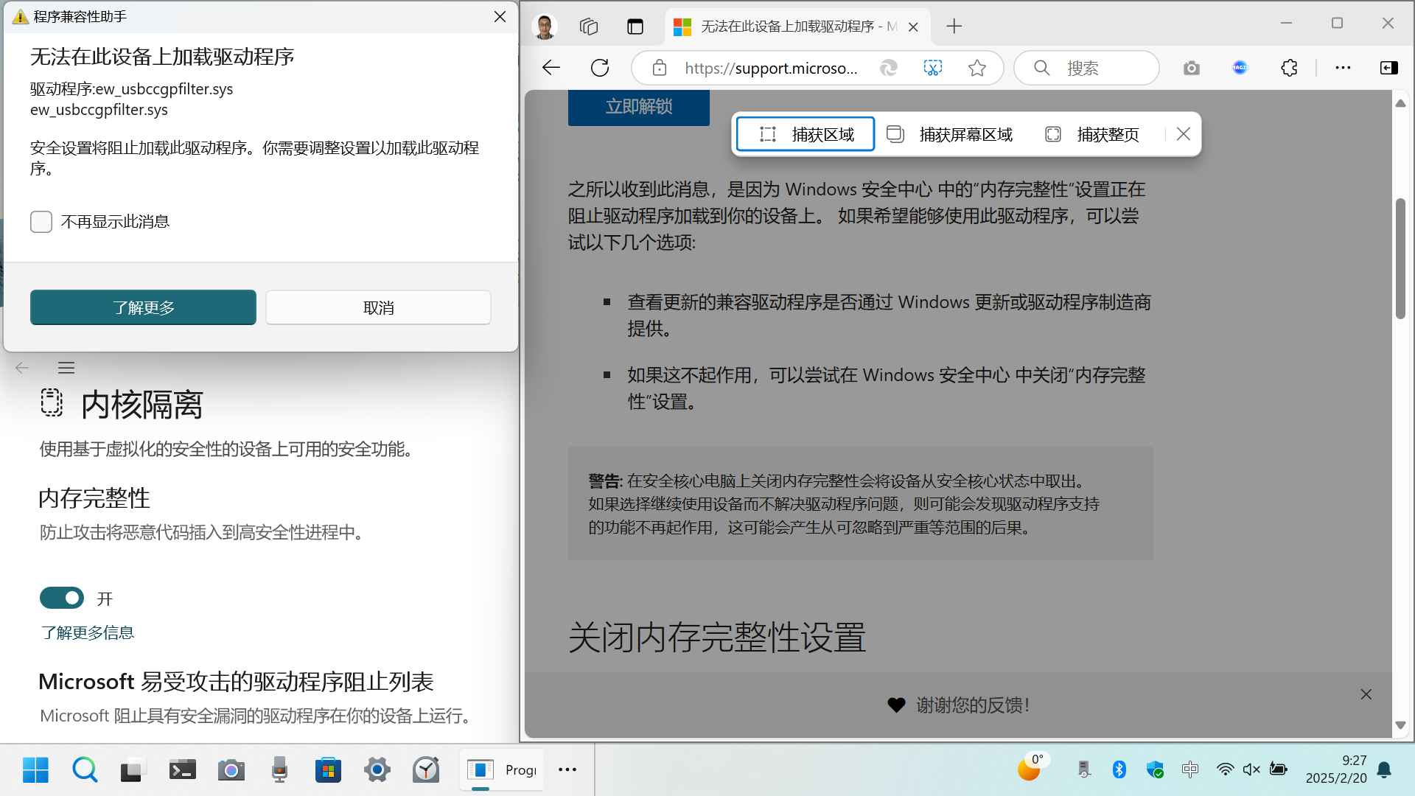Screen dimensions: 1415x796
Task: Open the 了解更多信息 link
Action: pyautogui.click(x=88, y=633)
